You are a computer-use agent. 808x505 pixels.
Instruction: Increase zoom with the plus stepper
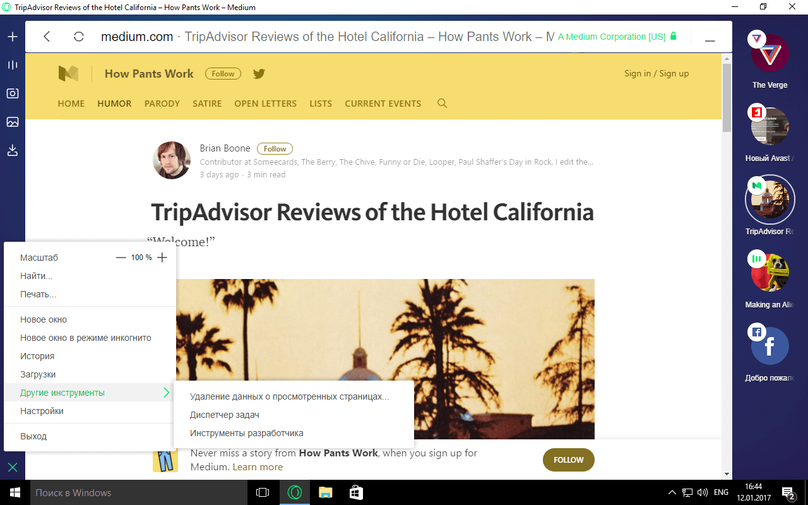pos(162,258)
